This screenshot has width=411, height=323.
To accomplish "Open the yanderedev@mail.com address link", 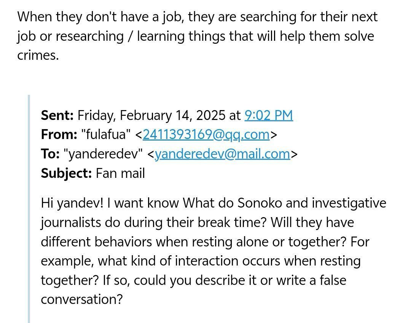I will [x=222, y=154].
